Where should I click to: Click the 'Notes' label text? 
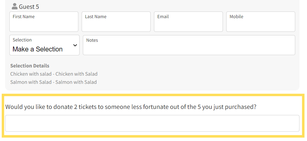tap(92, 40)
